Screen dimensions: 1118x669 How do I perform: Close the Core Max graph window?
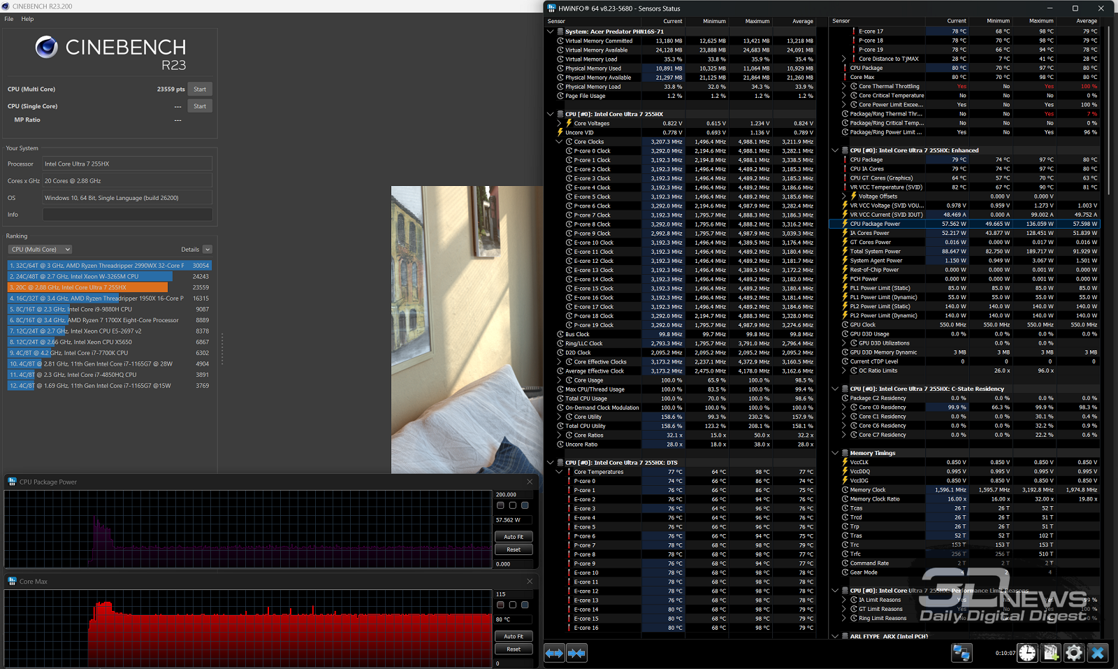coord(529,581)
